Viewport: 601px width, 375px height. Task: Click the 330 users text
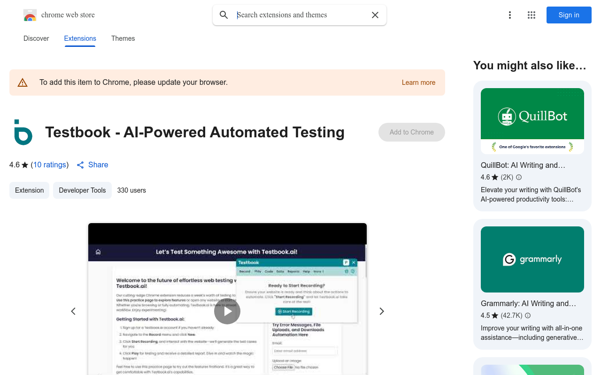pos(131,190)
